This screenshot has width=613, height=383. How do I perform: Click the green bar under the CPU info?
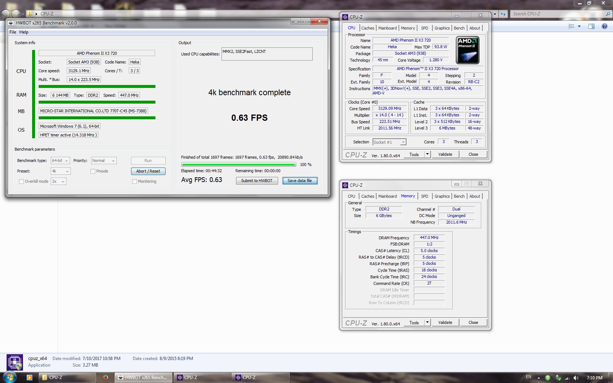97,86
